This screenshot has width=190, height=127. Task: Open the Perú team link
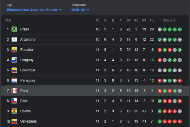coord(24,91)
